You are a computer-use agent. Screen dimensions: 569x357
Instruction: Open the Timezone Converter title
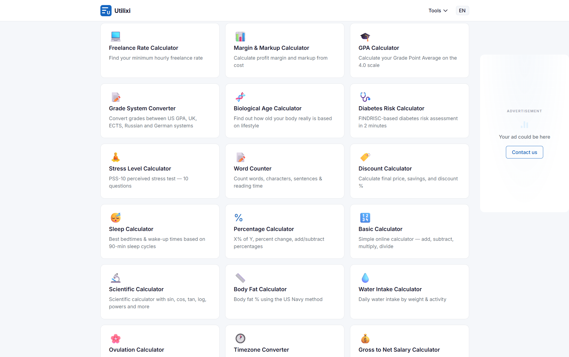coord(261,350)
